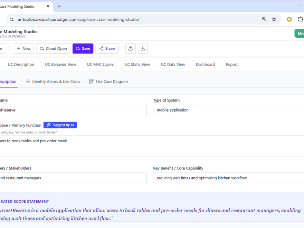Image resolution: width=304 pixels, height=228 pixels.
Task: Share the project using the Share button
Action: coord(107,48)
